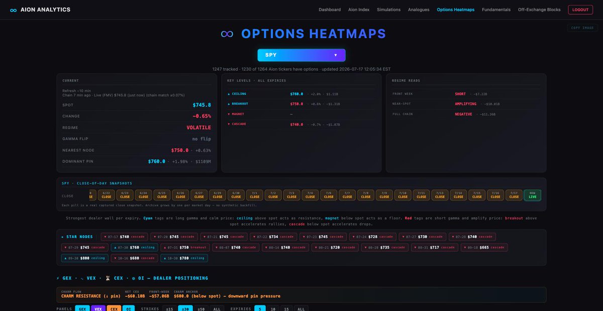Click star node 08-21 $720 cascade
This screenshot has width=603, height=311.
[335, 247]
